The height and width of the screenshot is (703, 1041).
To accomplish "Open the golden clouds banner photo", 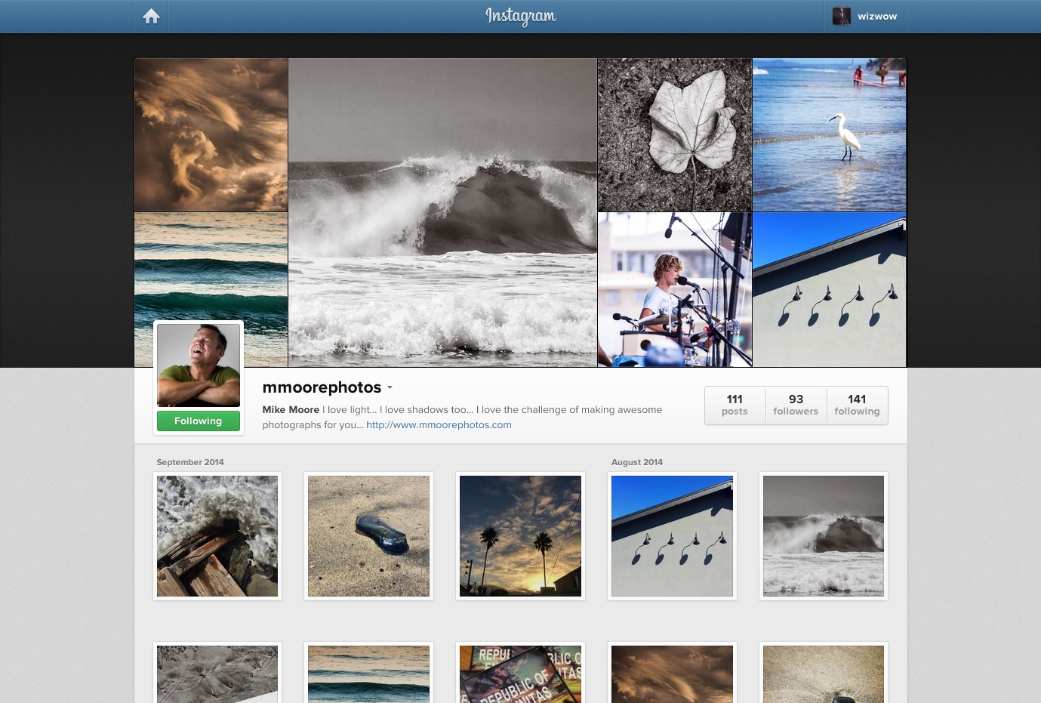I will [211, 134].
